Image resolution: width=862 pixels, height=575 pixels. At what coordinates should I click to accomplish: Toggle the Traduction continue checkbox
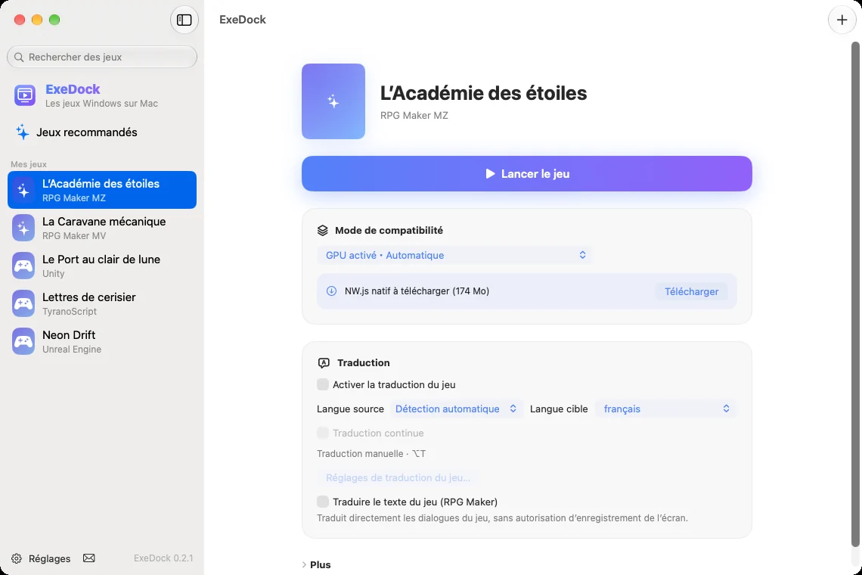pos(323,433)
